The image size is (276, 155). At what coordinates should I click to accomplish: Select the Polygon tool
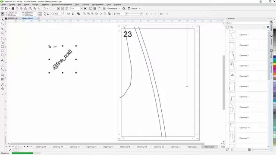[2, 55]
